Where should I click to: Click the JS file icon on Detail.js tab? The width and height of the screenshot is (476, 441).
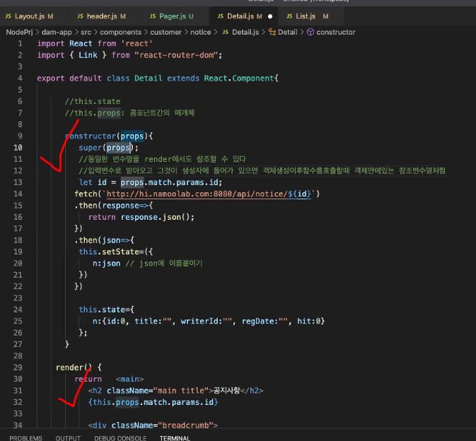click(221, 16)
